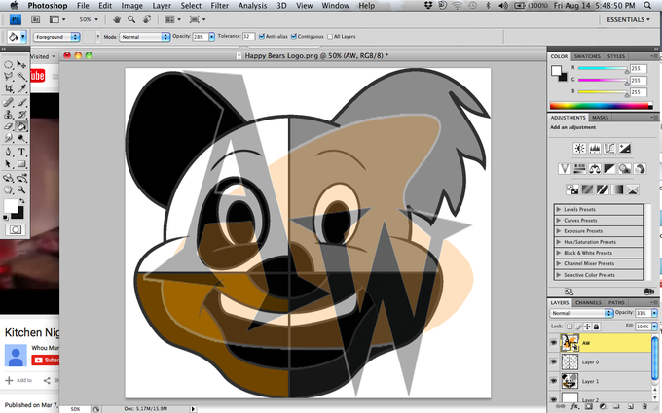Open the blend Mode dropdown

point(144,37)
